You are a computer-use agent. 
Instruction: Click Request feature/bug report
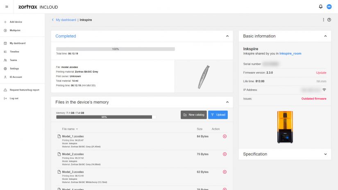[x=24, y=90]
